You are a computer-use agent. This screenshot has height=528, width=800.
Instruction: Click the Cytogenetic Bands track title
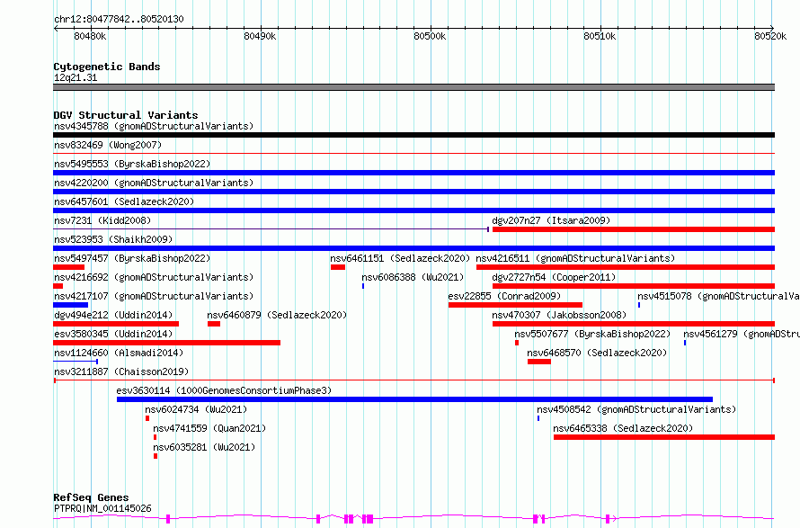[x=107, y=67]
